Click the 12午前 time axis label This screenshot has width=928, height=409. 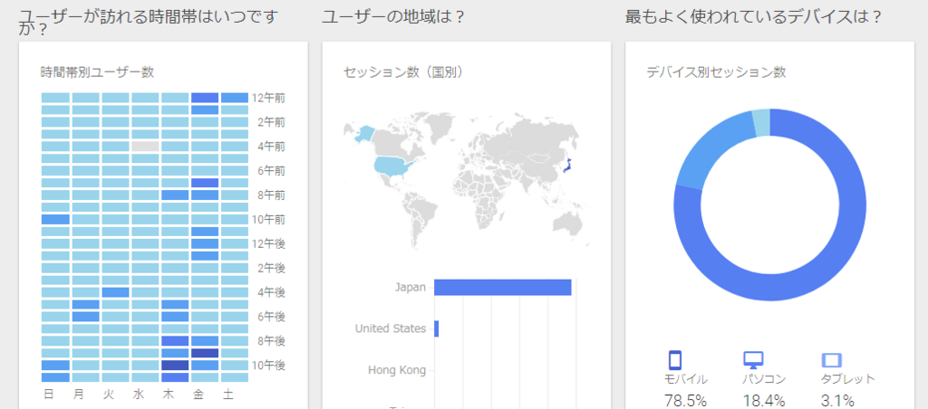268,98
